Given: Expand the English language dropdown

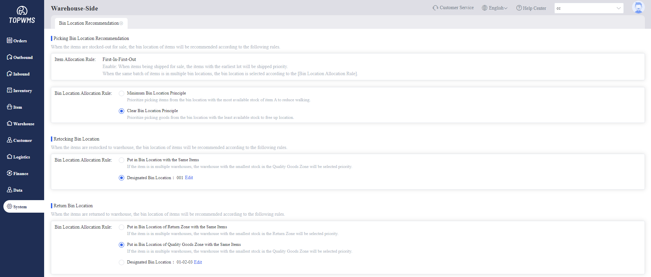Looking at the screenshot, I should click(x=495, y=8).
